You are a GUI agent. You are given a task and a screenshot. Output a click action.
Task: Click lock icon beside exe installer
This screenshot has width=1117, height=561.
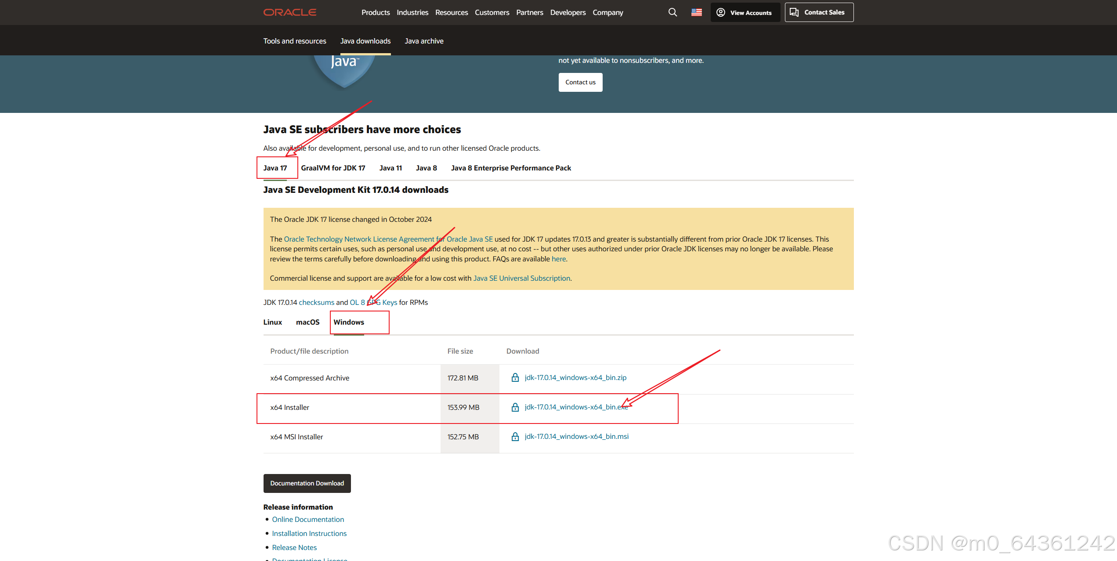(x=515, y=407)
